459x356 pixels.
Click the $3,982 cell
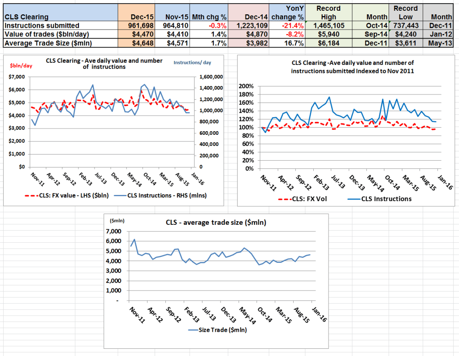tap(248, 43)
